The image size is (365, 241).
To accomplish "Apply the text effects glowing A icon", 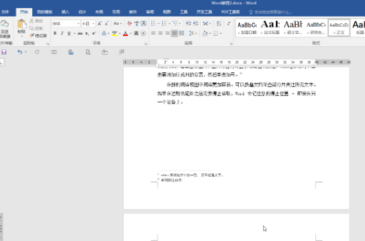I will point(104,33).
